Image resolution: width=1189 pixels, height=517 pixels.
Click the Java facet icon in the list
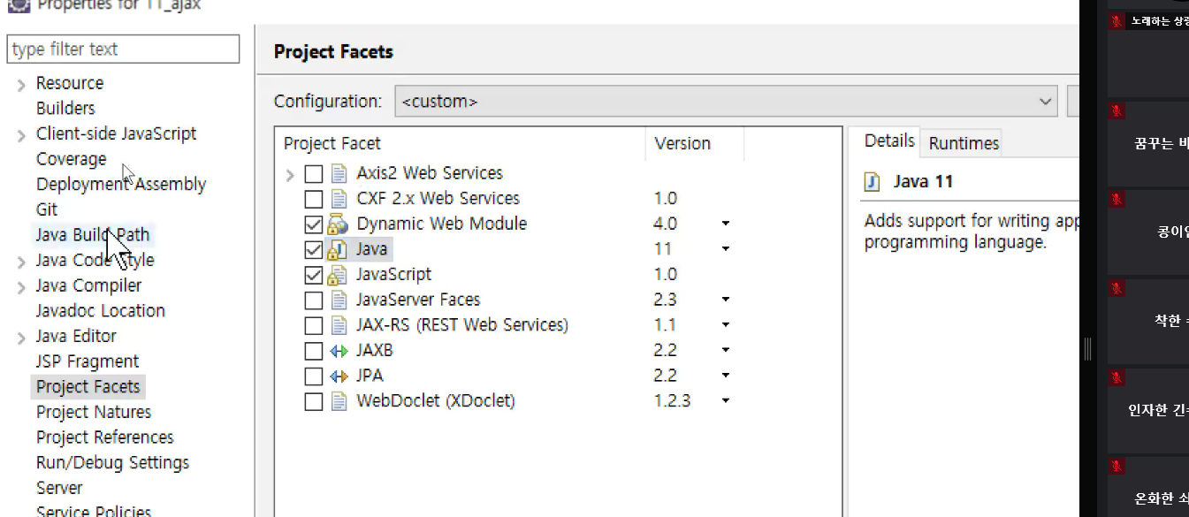click(x=337, y=249)
